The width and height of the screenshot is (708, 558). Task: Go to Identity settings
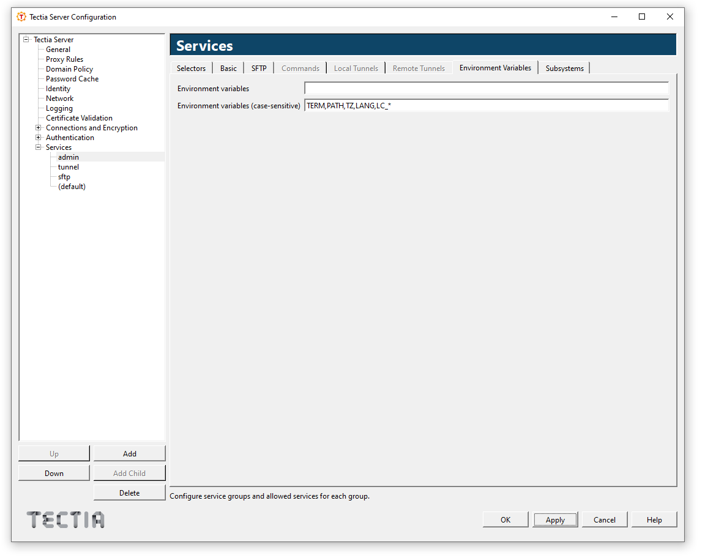[x=58, y=89]
